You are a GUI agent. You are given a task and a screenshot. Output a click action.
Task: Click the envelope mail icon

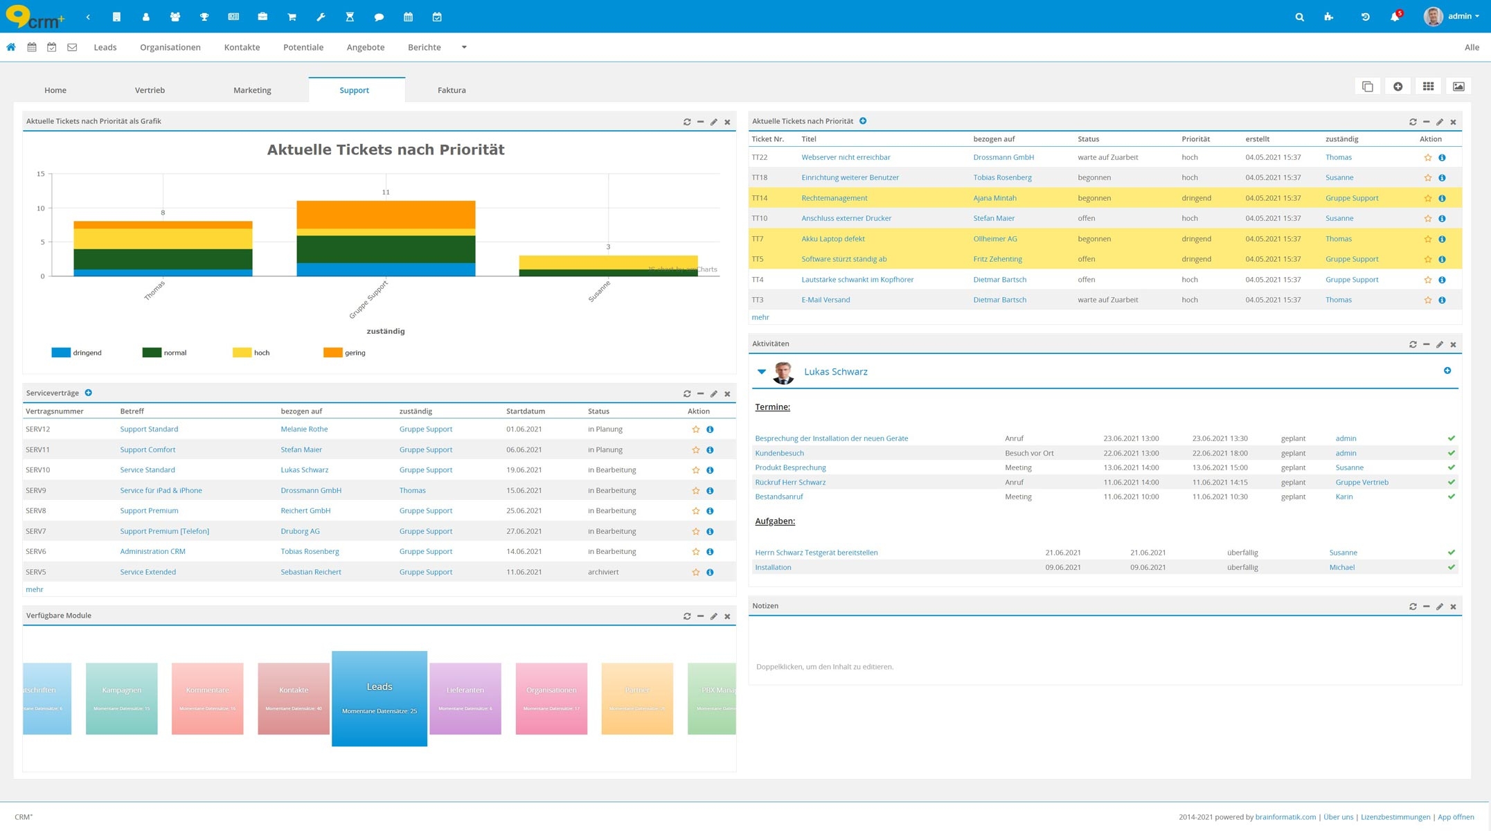coord(72,47)
